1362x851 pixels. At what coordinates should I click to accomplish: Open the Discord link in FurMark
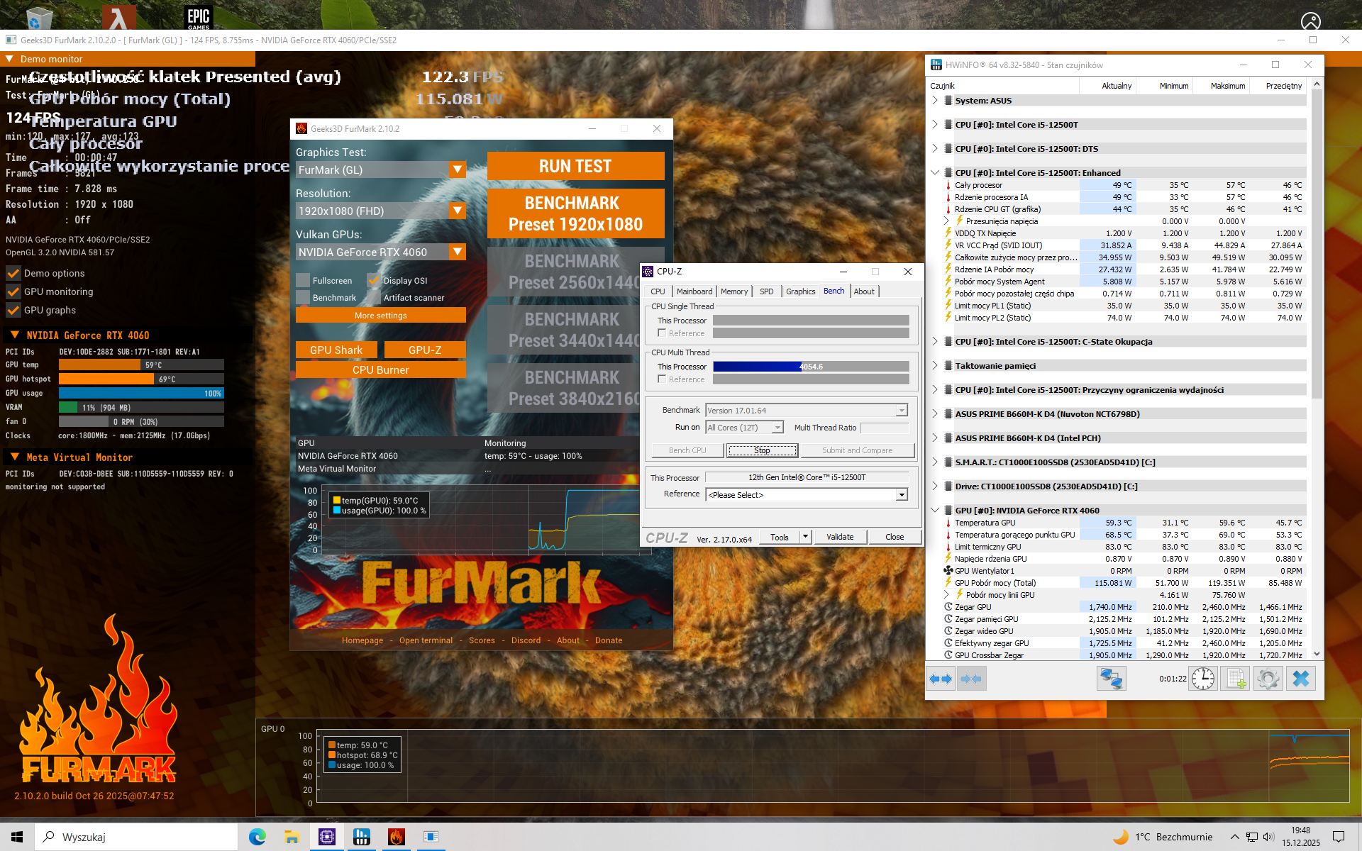[x=526, y=640]
